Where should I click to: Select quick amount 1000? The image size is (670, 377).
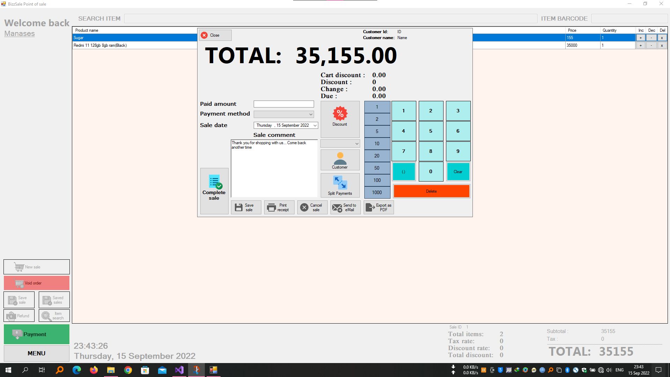377,192
